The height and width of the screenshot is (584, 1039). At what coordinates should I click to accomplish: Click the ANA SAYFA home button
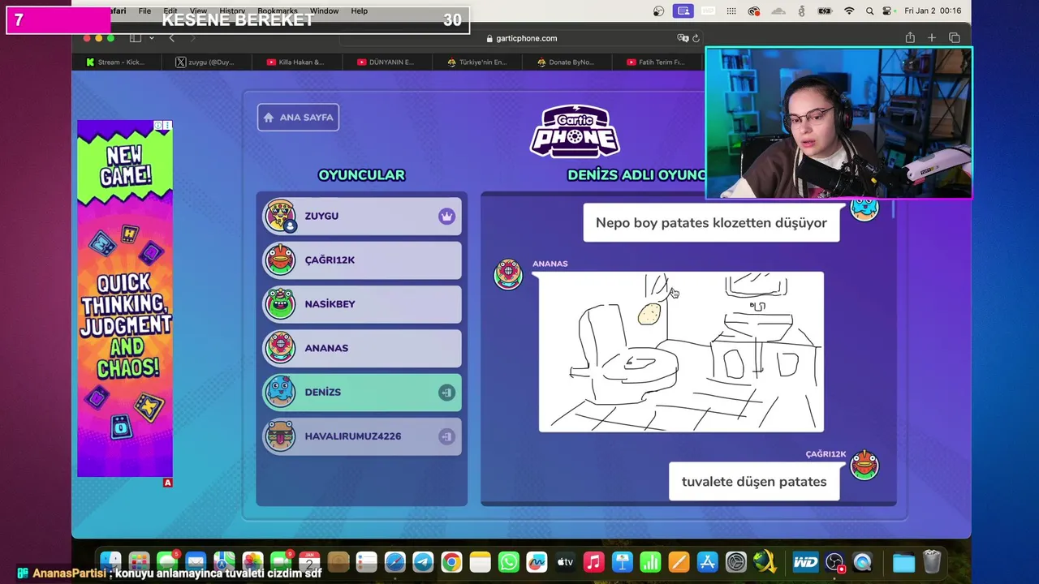[x=298, y=117]
